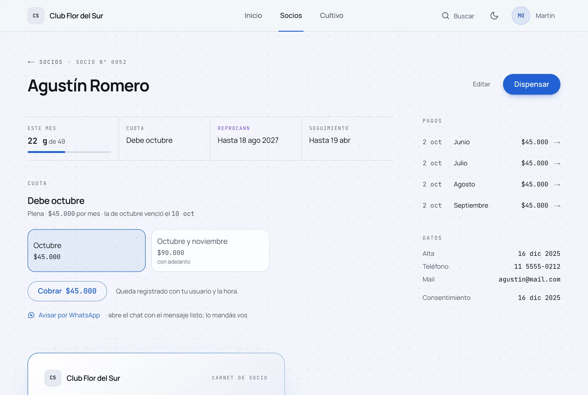Click Editar for this member
The height and width of the screenshot is (395, 588).
(x=481, y=84)
